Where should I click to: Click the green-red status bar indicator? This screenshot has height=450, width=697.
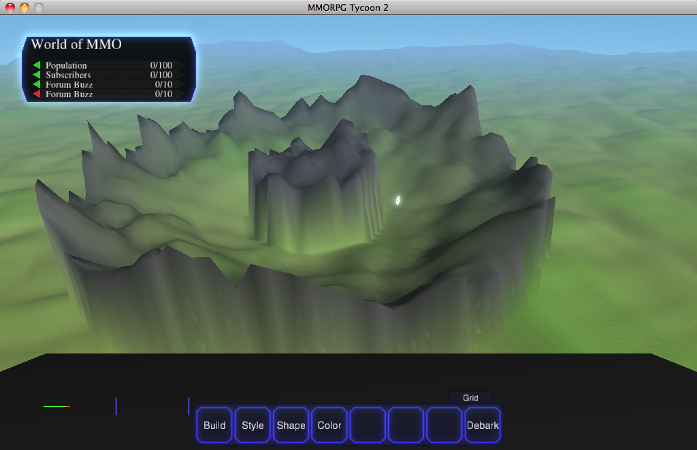[56, 406]
